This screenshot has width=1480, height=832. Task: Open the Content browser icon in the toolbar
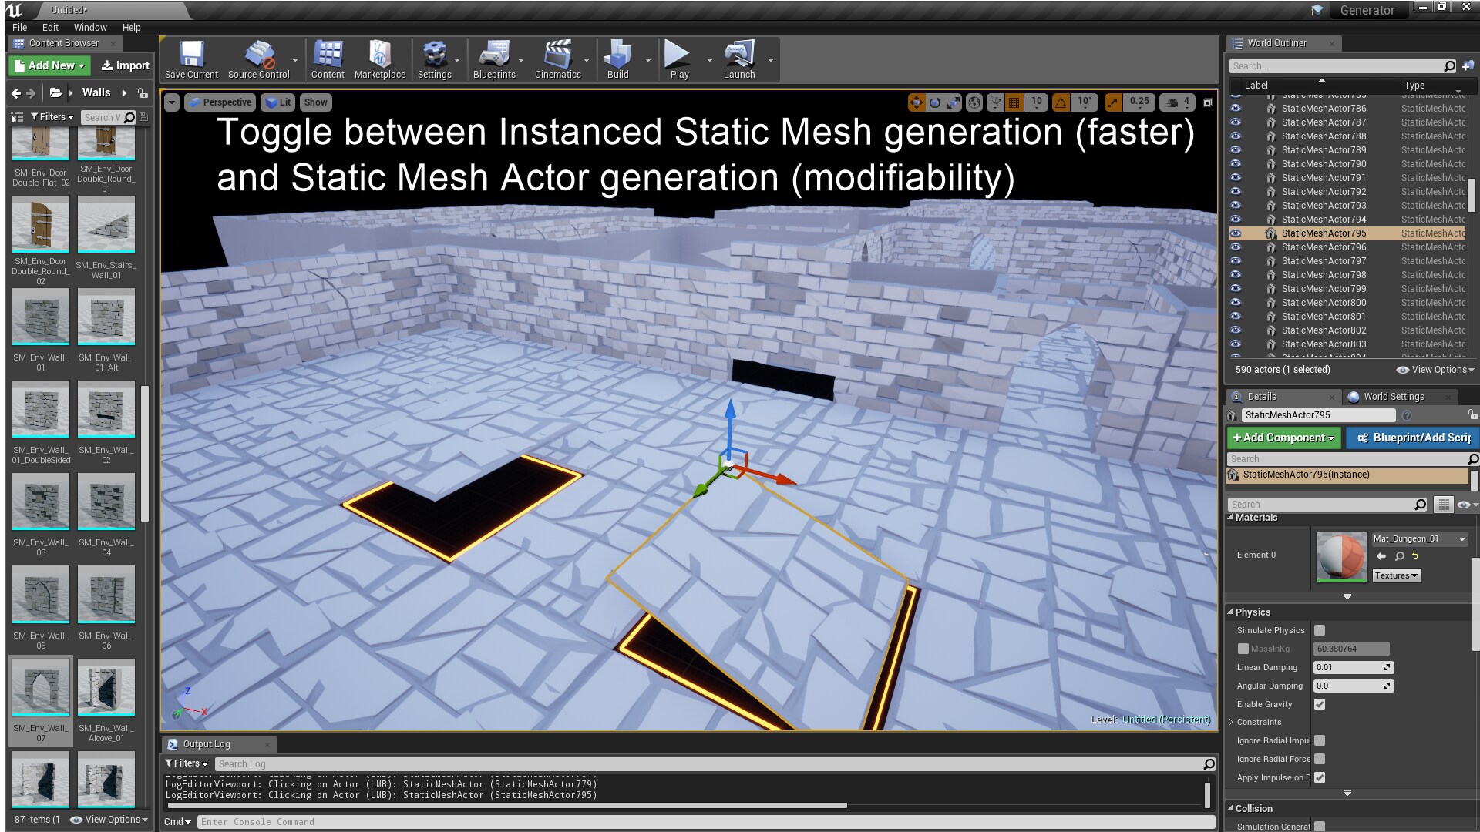point(328,54)
